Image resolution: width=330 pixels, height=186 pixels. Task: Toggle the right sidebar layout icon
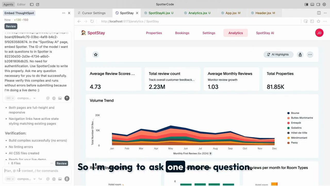[x=318, y=4]
